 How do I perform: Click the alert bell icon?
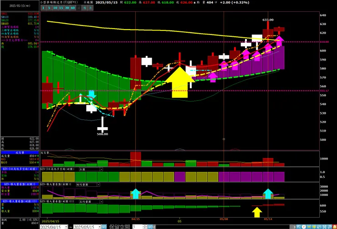pyautogui.click(x=335, y=227)
